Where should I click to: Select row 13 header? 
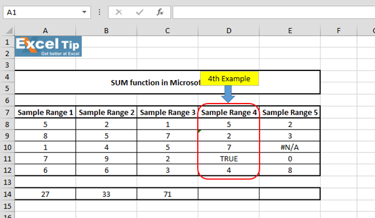point(7,182)
